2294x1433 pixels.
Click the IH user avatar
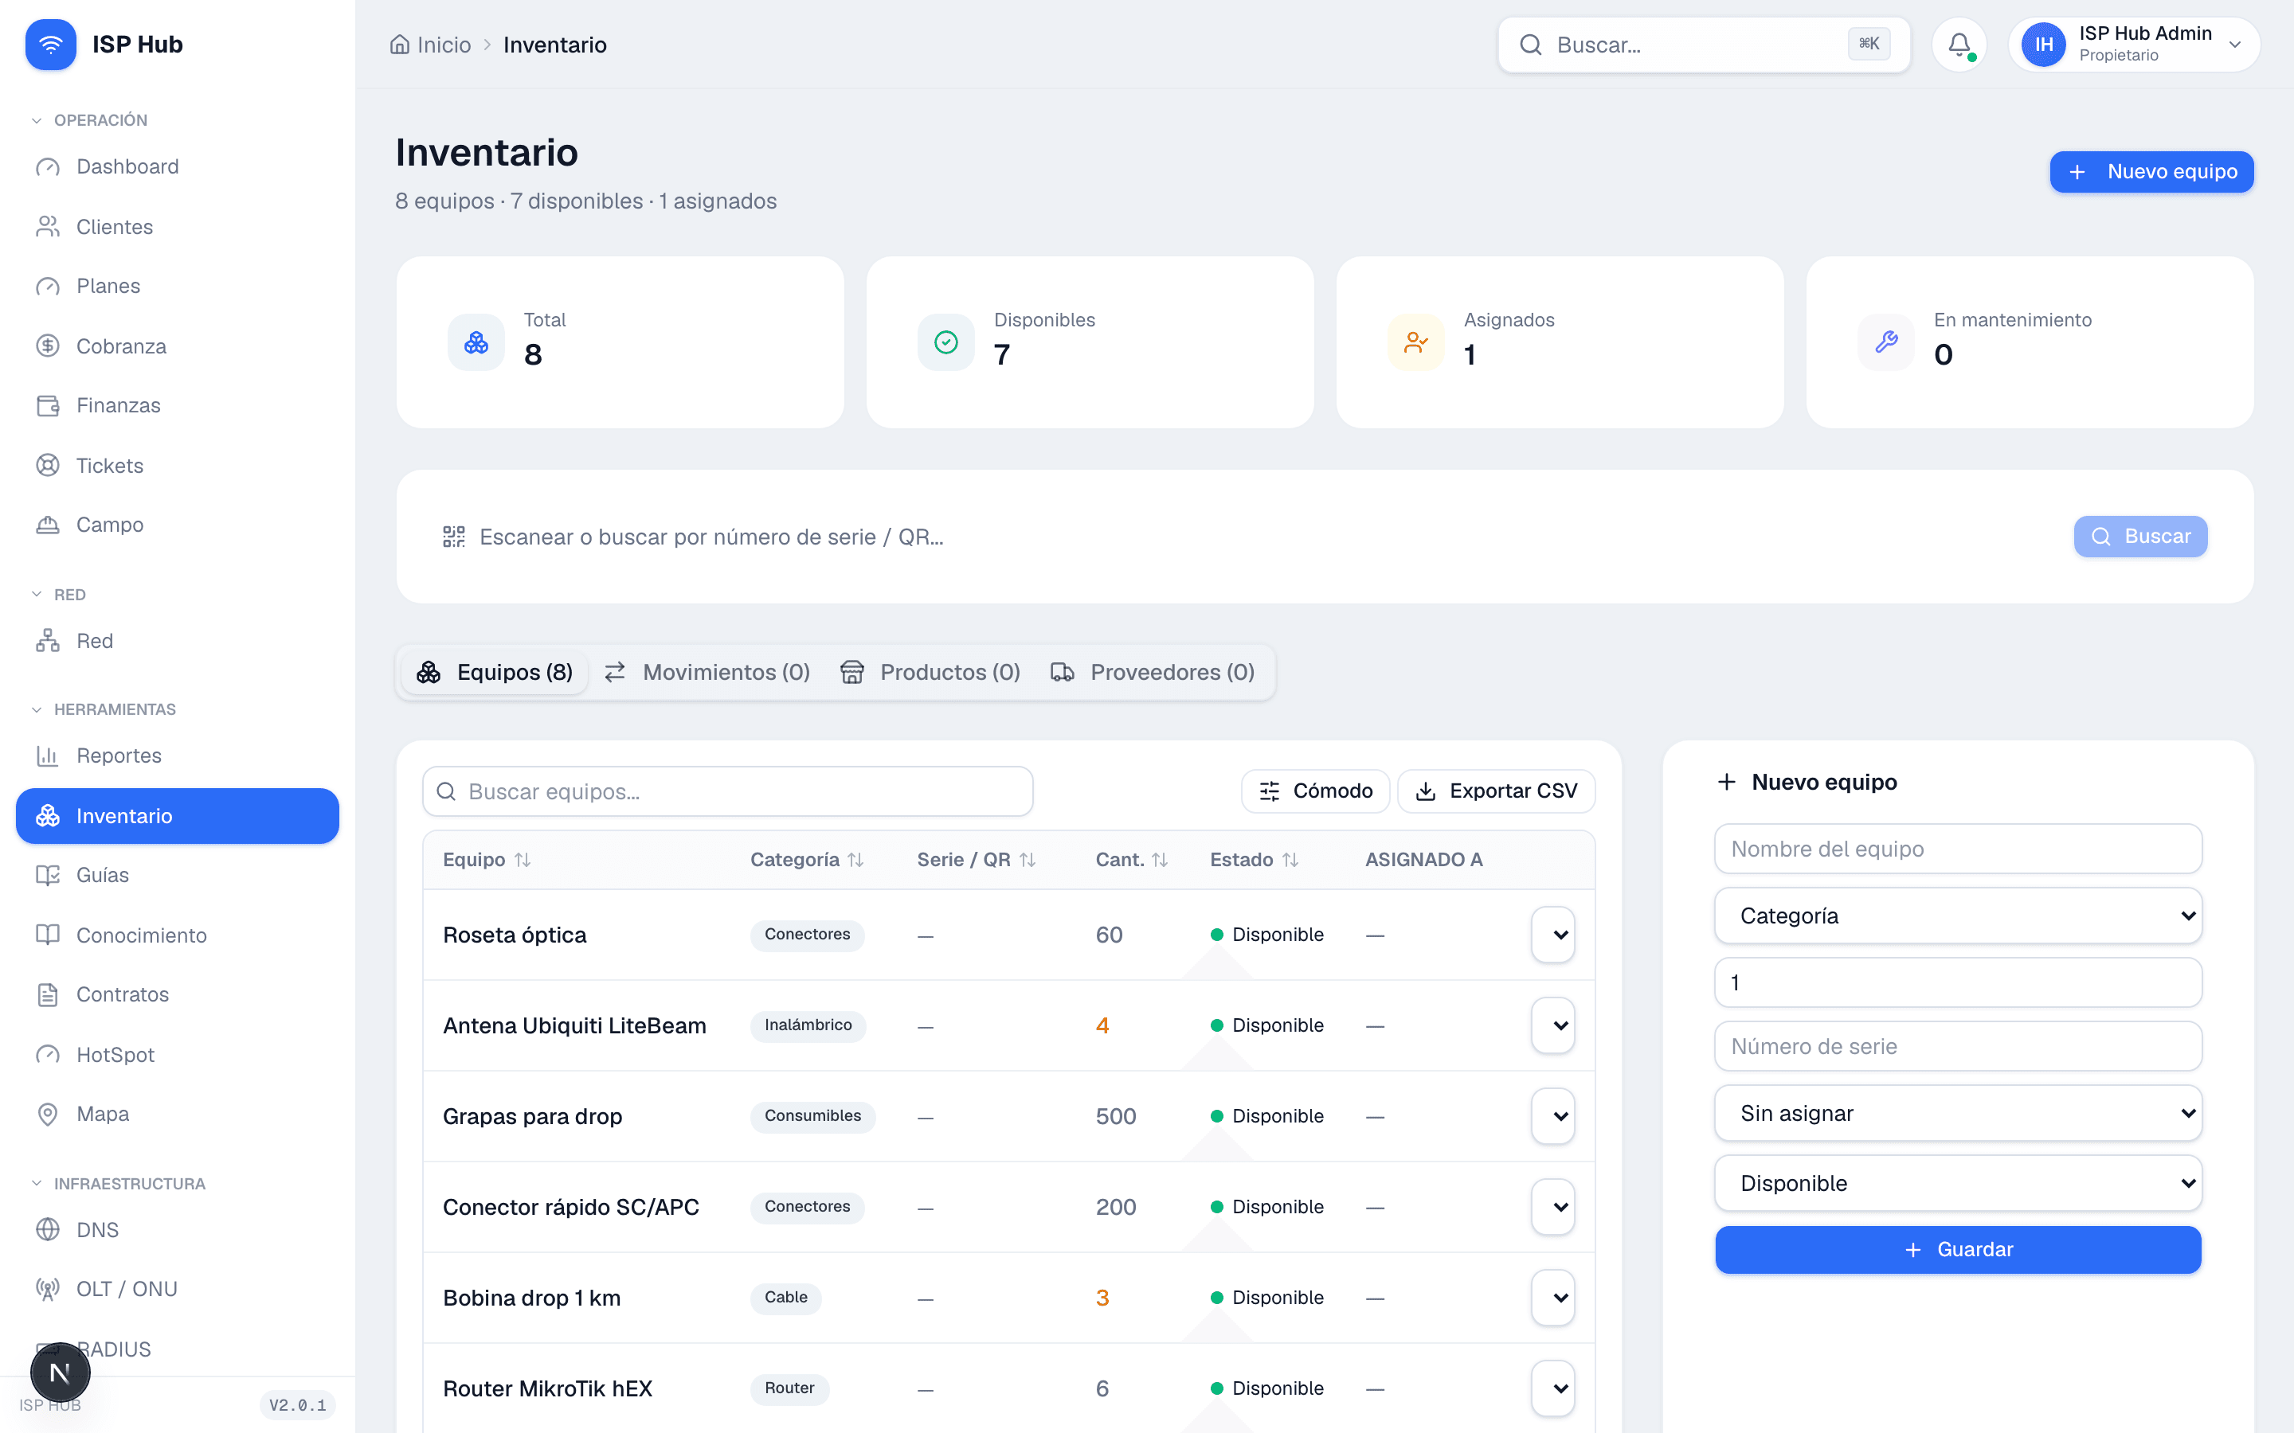pos(2043,45)
